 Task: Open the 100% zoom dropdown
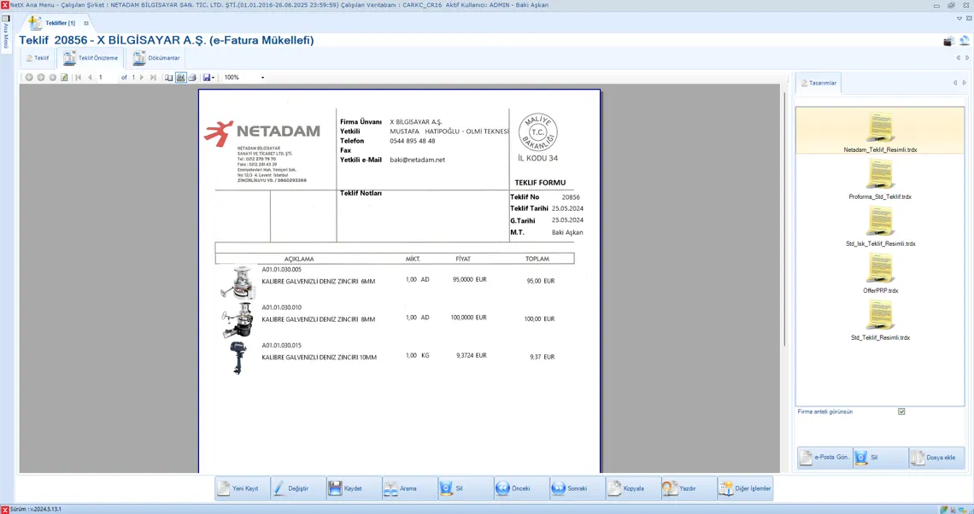(262, 78)
